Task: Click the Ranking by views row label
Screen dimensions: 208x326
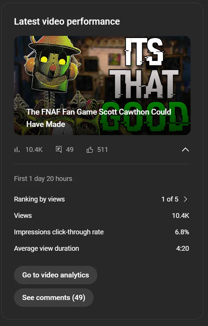Action: click(39, 199)
